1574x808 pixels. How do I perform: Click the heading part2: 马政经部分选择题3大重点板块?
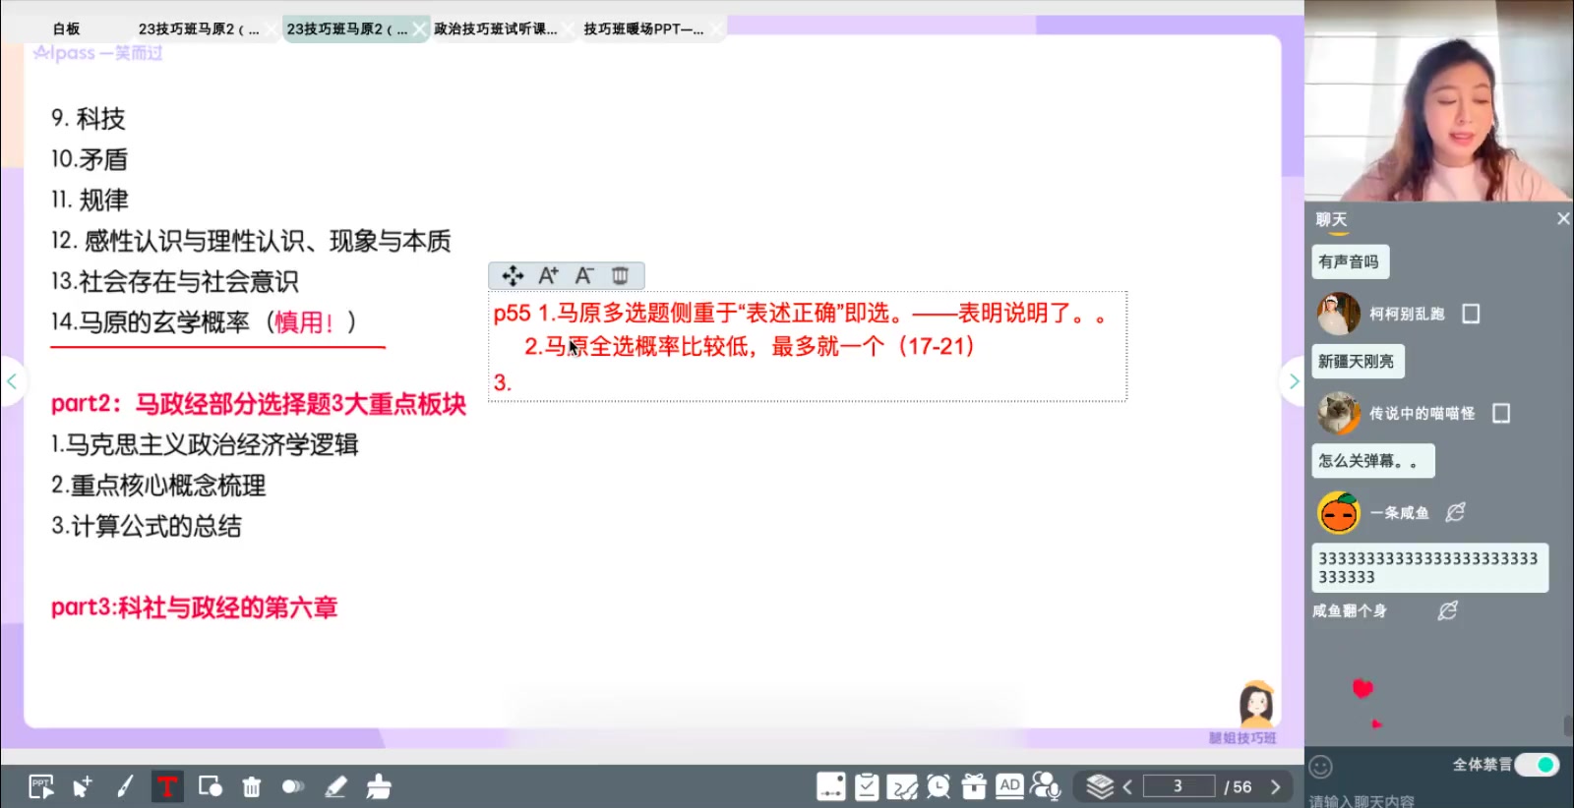(259, 404)
